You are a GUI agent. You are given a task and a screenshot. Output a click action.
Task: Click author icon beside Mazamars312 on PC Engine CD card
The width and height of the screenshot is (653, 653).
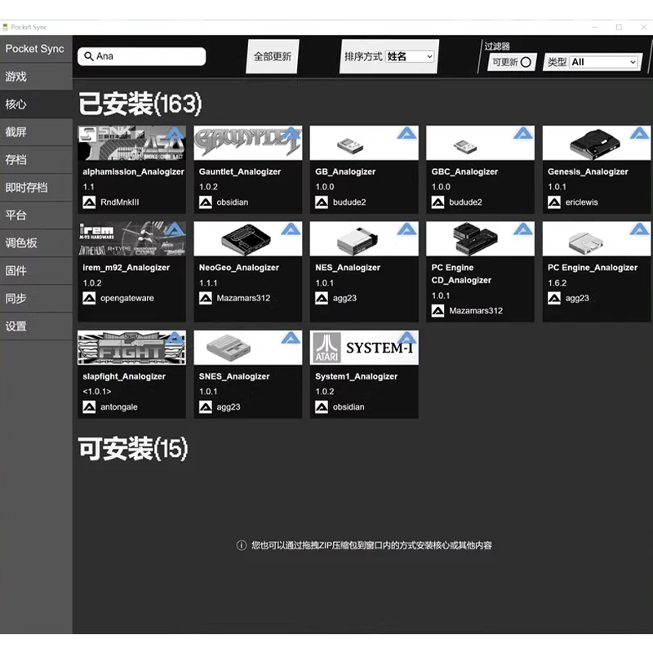coord(438,311)
